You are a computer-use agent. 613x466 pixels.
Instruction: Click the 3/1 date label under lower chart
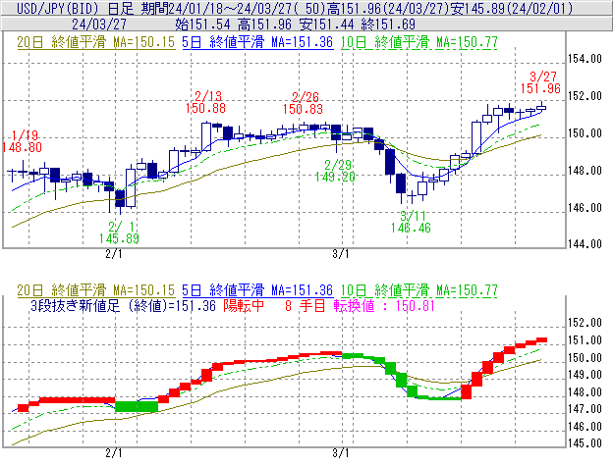pos(341,453)
